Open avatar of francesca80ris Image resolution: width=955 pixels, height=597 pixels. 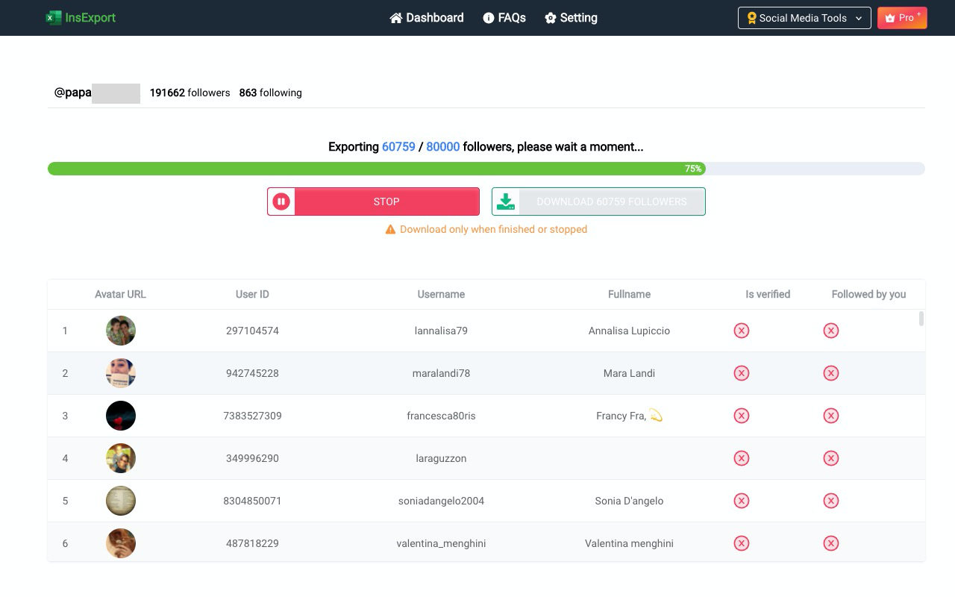(121, 416)
